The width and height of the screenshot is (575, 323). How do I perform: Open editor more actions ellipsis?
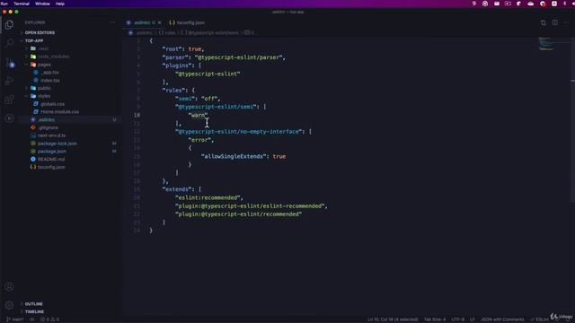pos(567,22)
